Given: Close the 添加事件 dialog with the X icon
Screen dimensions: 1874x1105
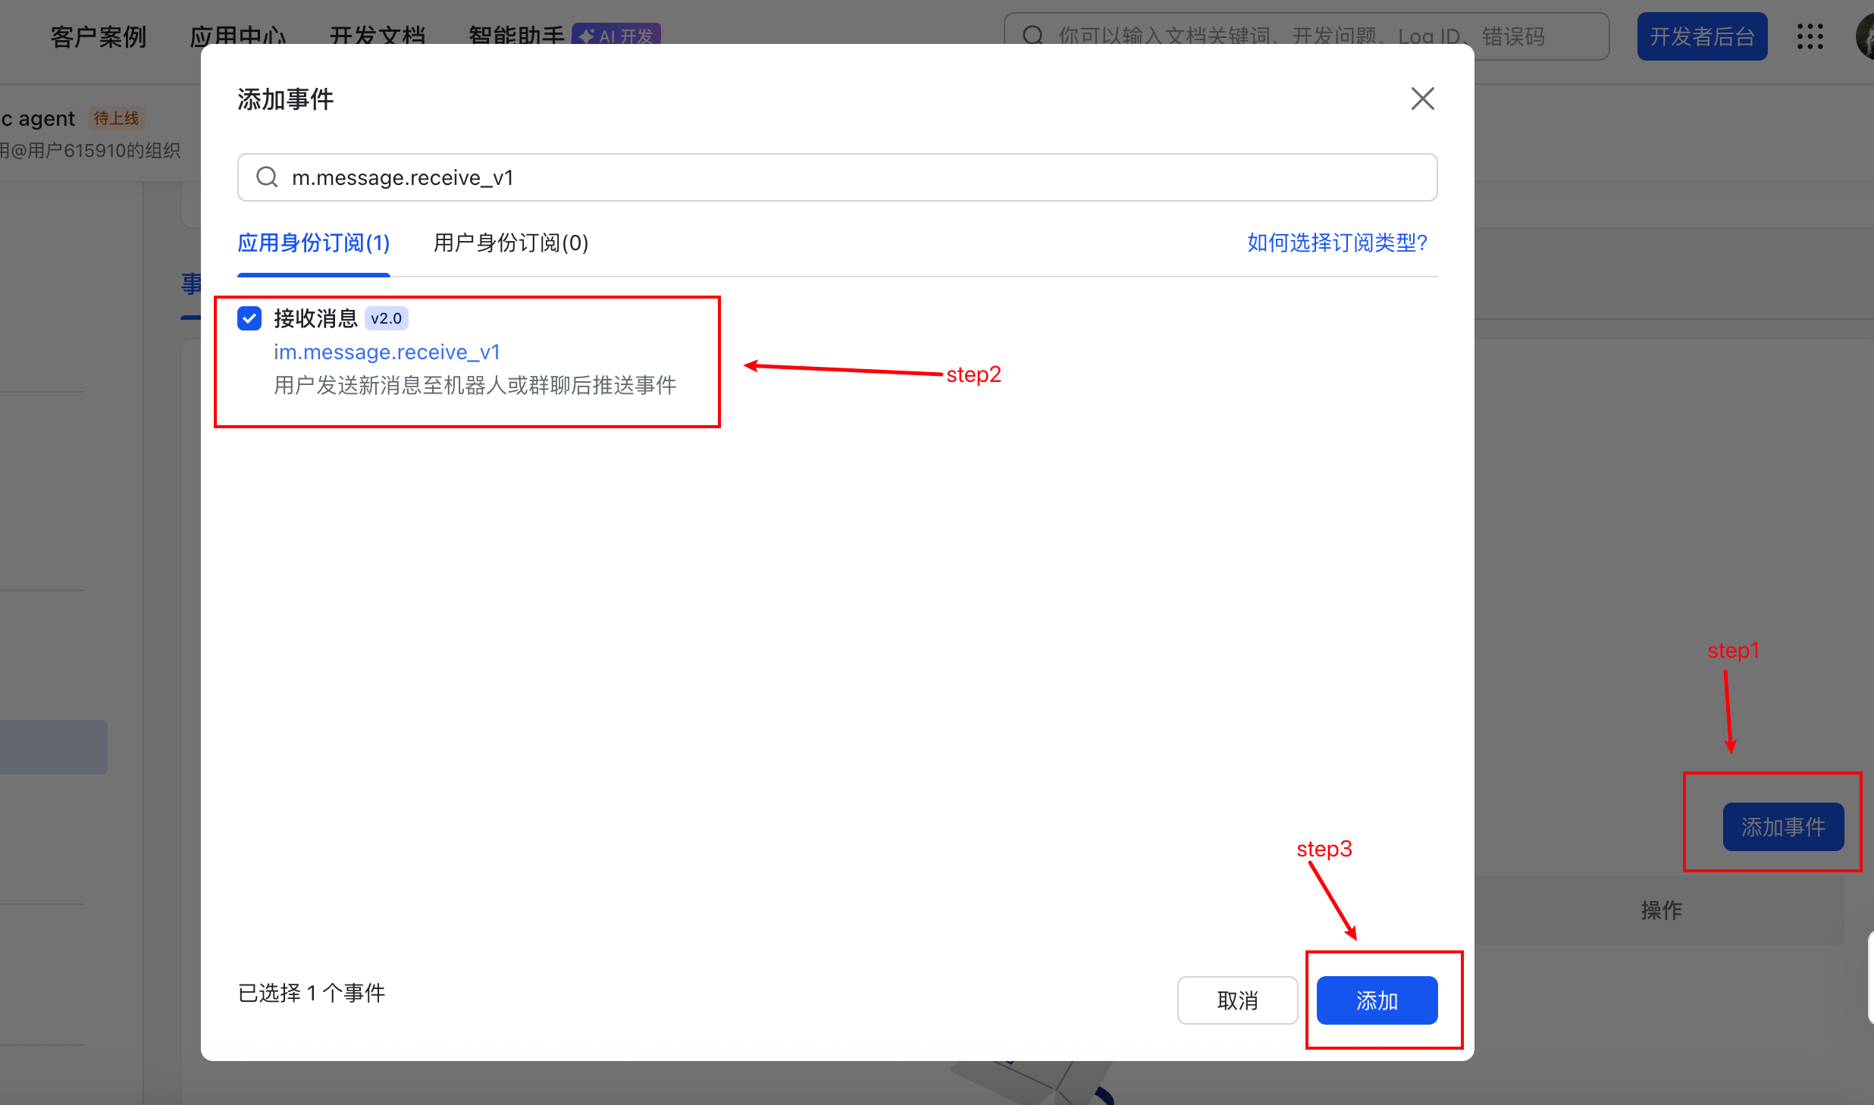Looking at the screenshot, I should tap(1422, 99).
